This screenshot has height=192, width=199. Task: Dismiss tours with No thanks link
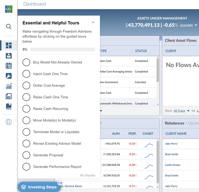88,175
